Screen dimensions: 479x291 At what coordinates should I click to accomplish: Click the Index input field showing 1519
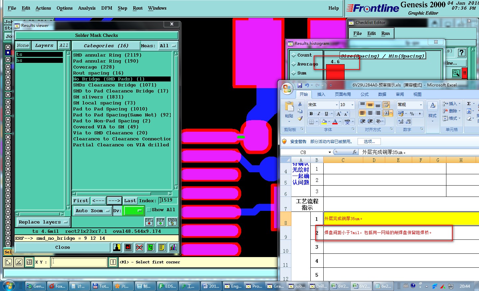tap(168, 200)
